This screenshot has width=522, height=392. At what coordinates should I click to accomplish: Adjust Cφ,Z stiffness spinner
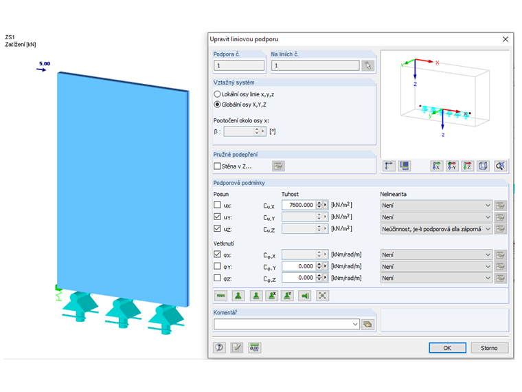[319, 278]
